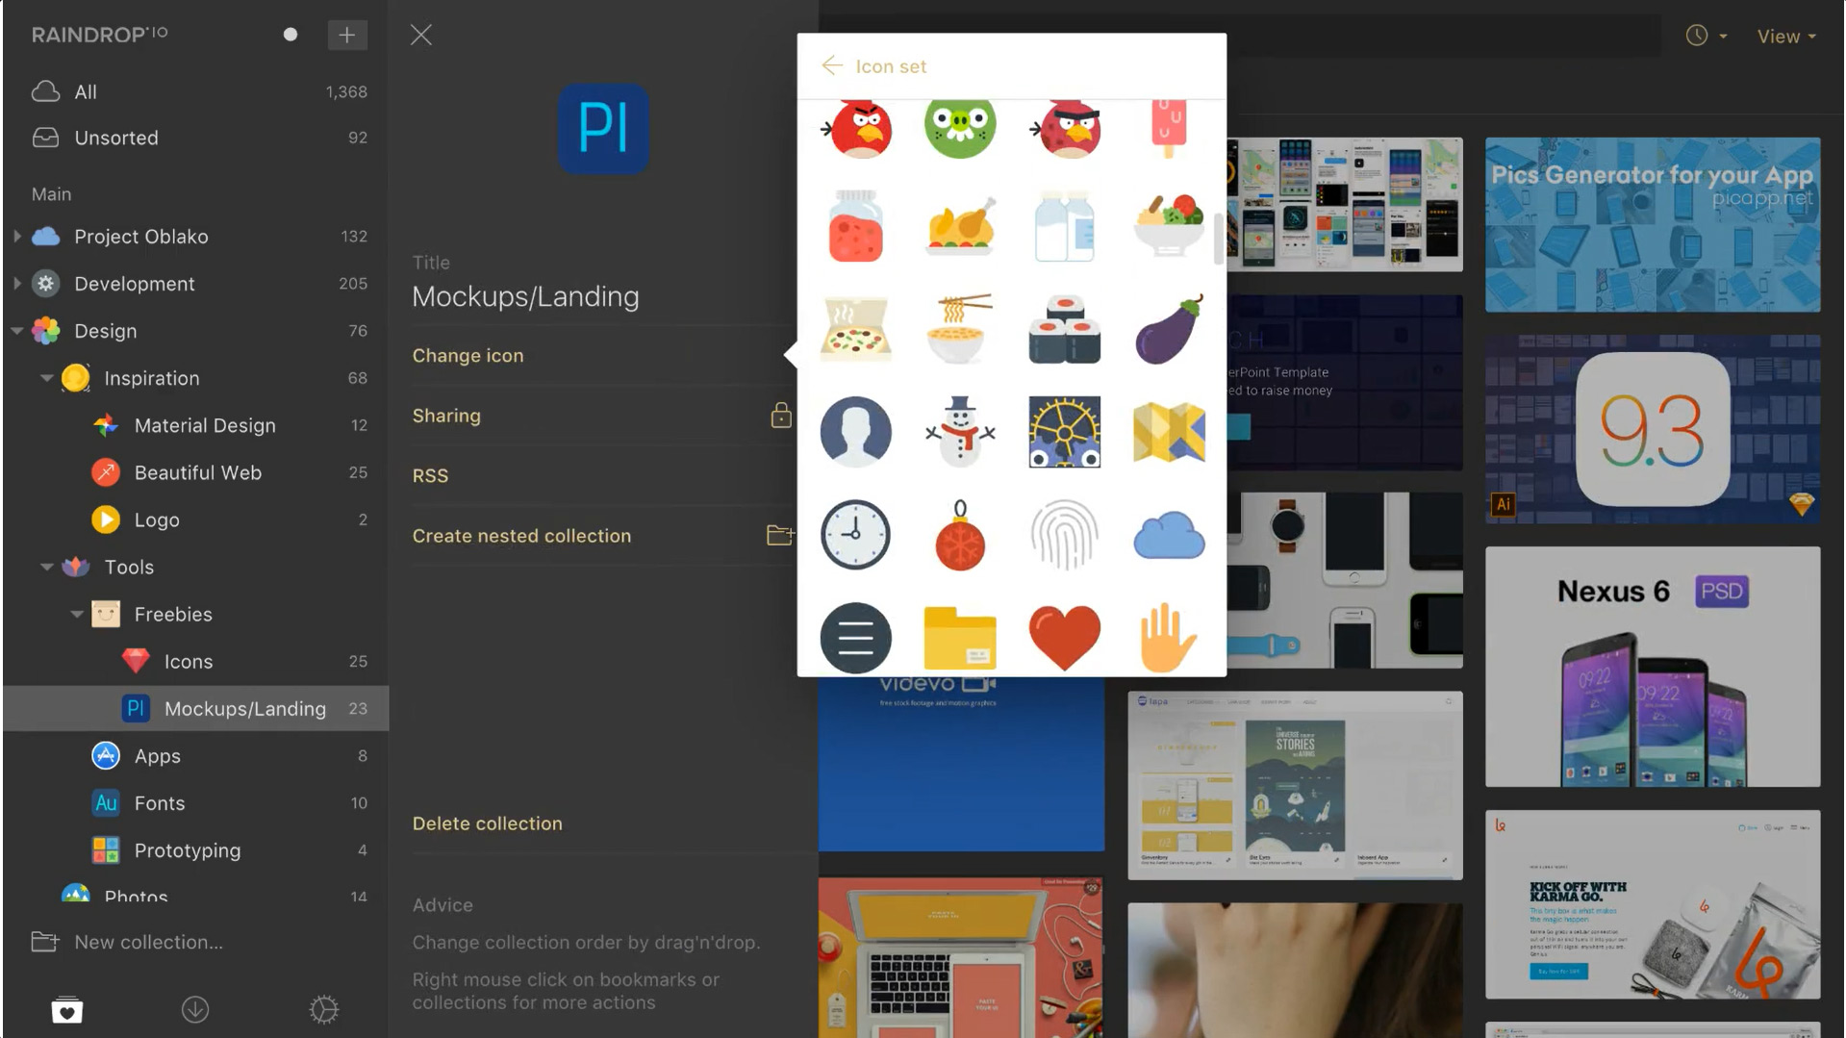The image size is (1846, 1038).
Task: Pick the snowman icon from the set
Action: (x=960, y=432)
